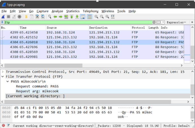The height and width of the screenshot is (128, 195).
Task: Close this capture file icon
Action: (37, 17)
